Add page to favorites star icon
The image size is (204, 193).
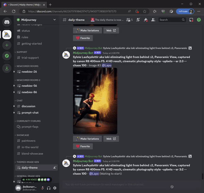click(x=144, y=12)
